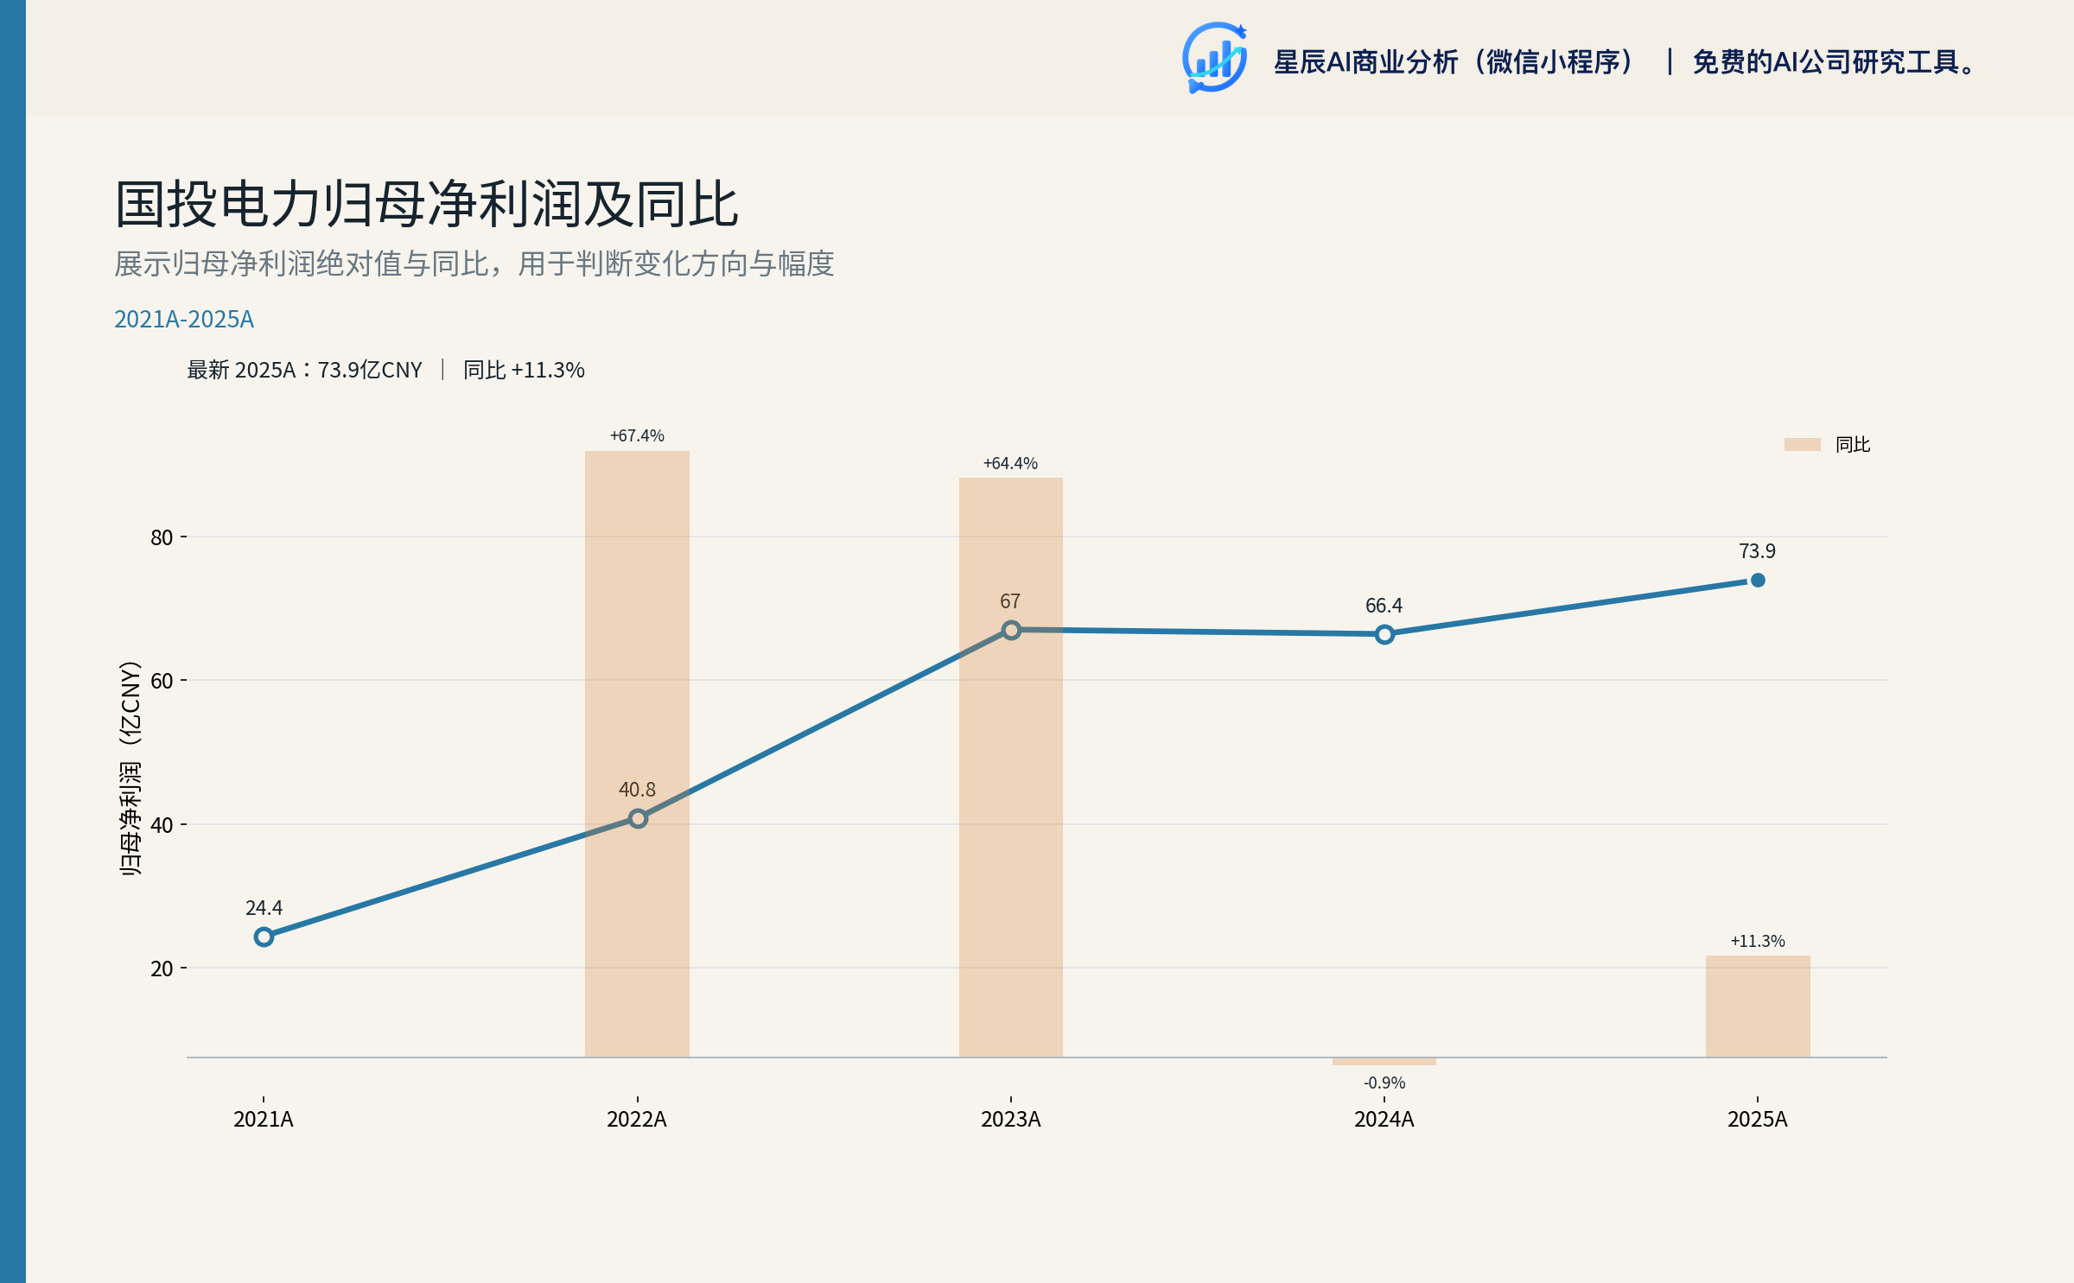Click the 2024A x-axis label
Screen dimensions: 2074x1283
point(1384,1120)
